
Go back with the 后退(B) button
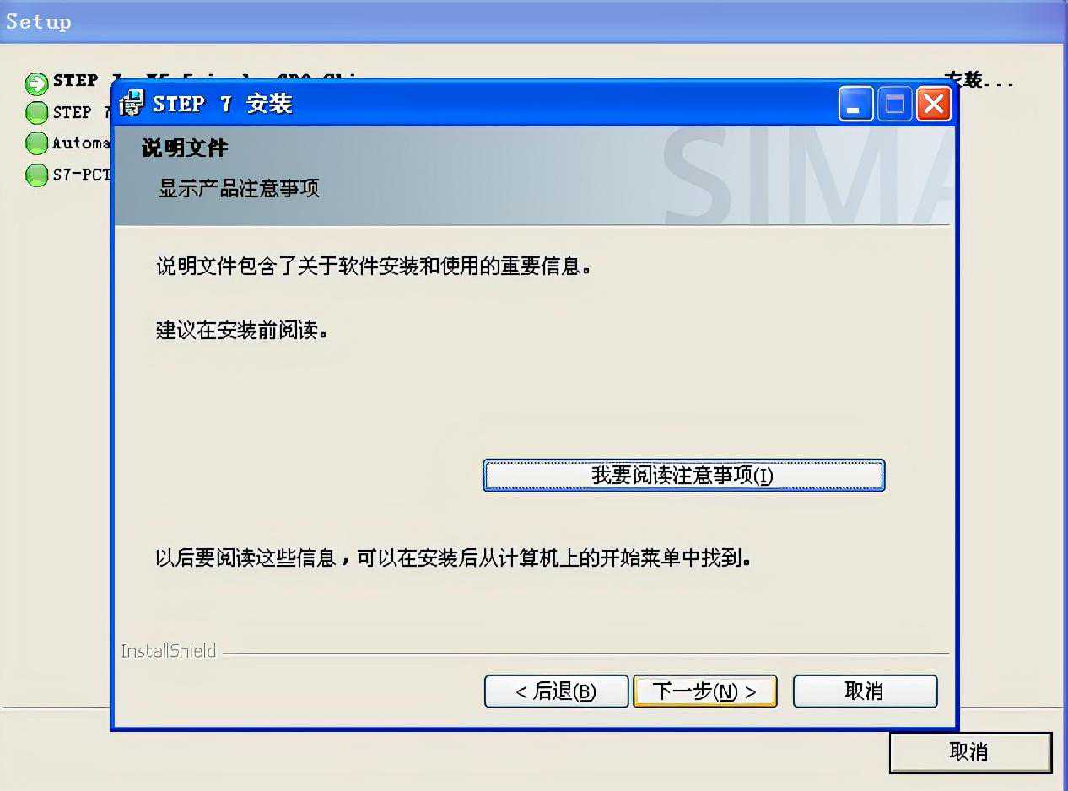tap(556, 691)
